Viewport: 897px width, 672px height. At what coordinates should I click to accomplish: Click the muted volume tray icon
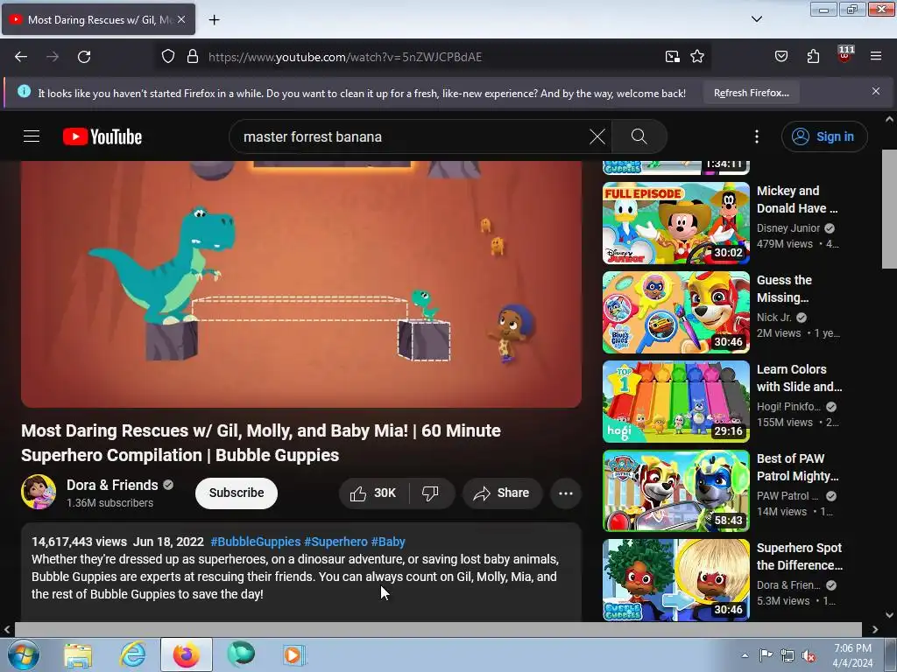809,655
